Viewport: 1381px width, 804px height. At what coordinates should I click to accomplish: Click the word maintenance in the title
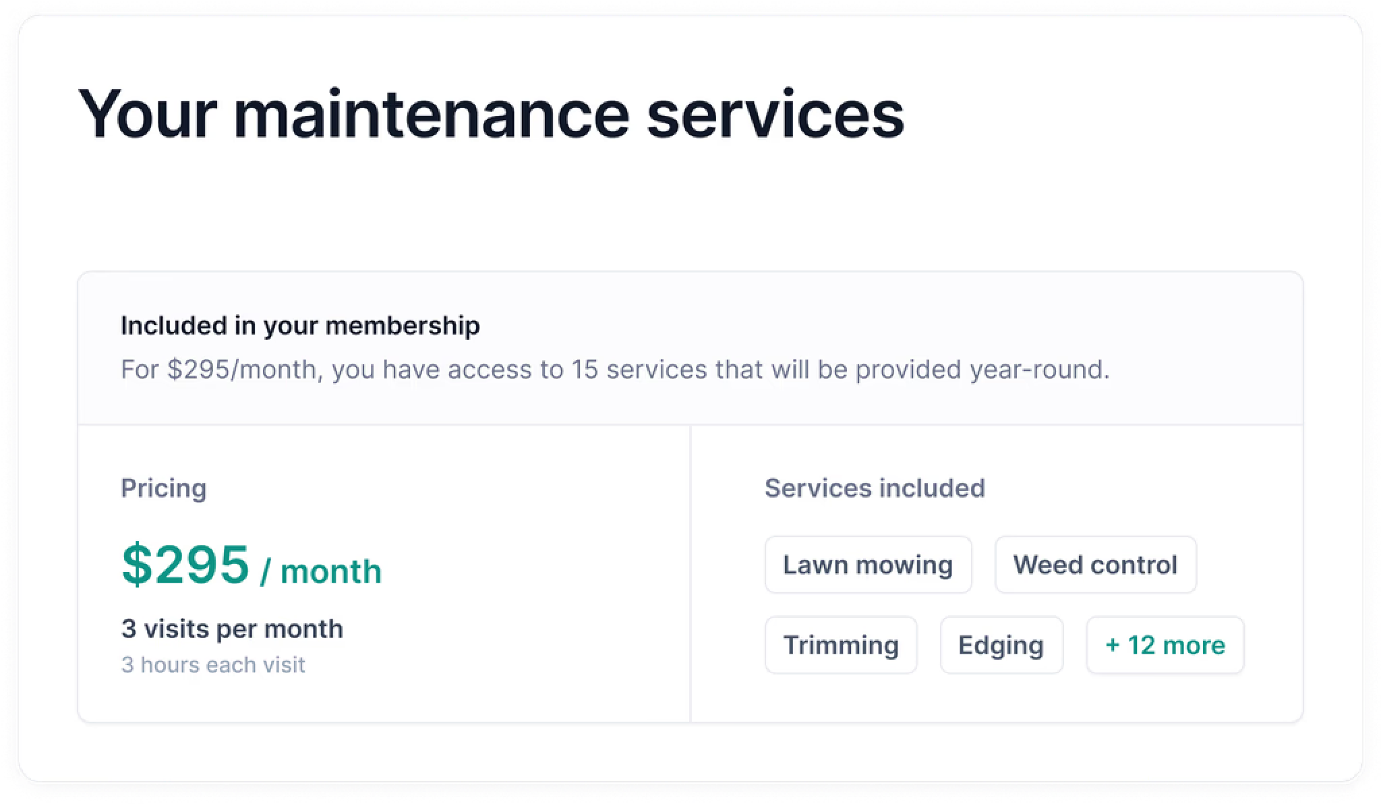coord(432,113)
